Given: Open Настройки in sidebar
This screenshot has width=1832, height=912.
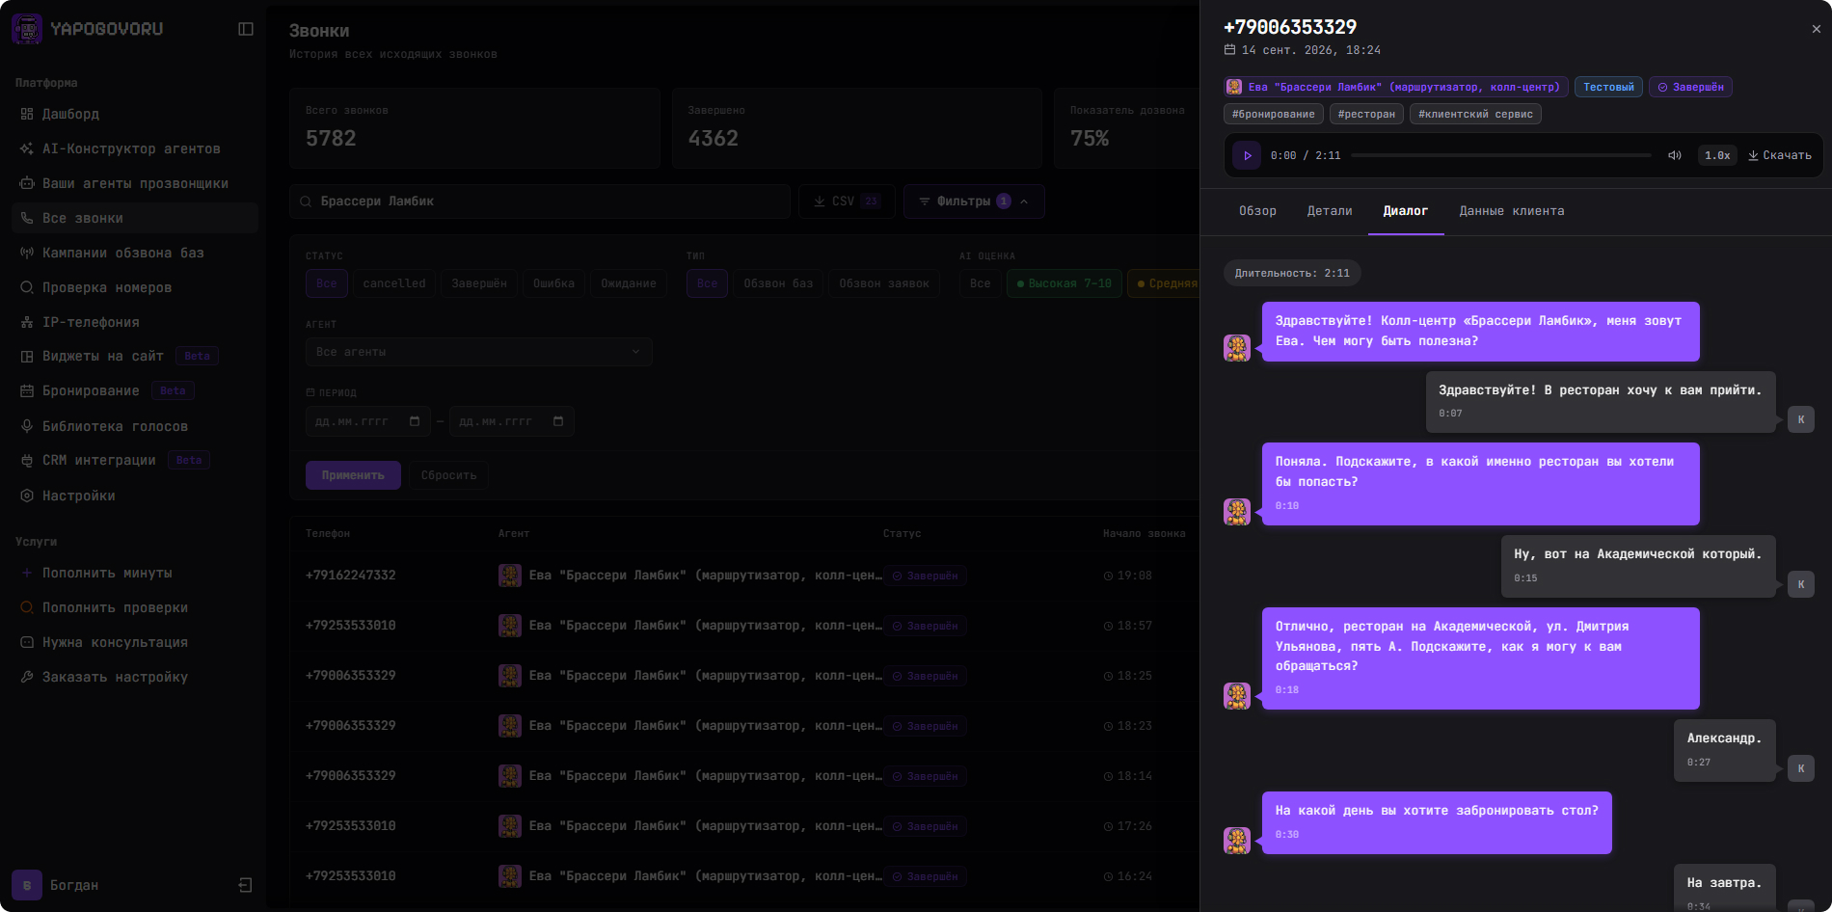Looking at the screenshot, I should click(x=135, y=496).
